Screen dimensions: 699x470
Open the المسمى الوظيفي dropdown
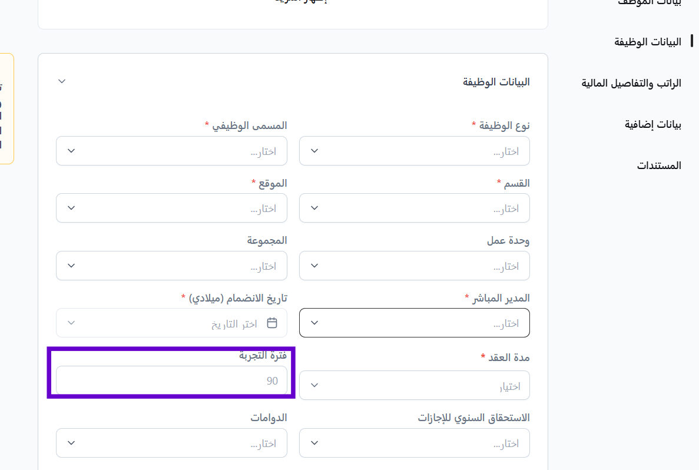click(x=171, y=151)
